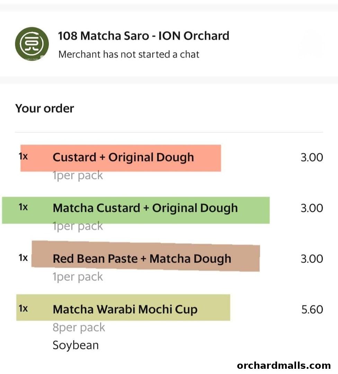Viewport: 338px width, 374px height.
Task: Open the orchardmalls.com watermark link
Action: coord(284,365)
